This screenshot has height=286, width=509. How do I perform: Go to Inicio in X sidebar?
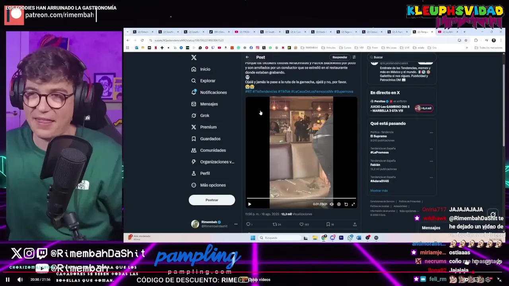click(201, 69)
